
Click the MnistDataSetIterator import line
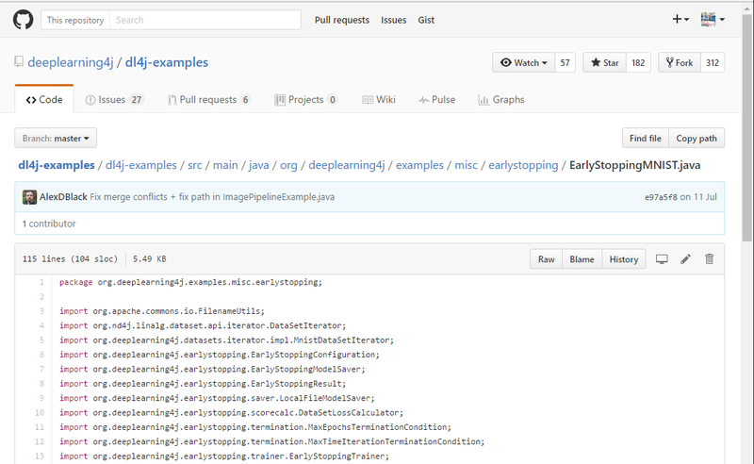tap(226, 340)
